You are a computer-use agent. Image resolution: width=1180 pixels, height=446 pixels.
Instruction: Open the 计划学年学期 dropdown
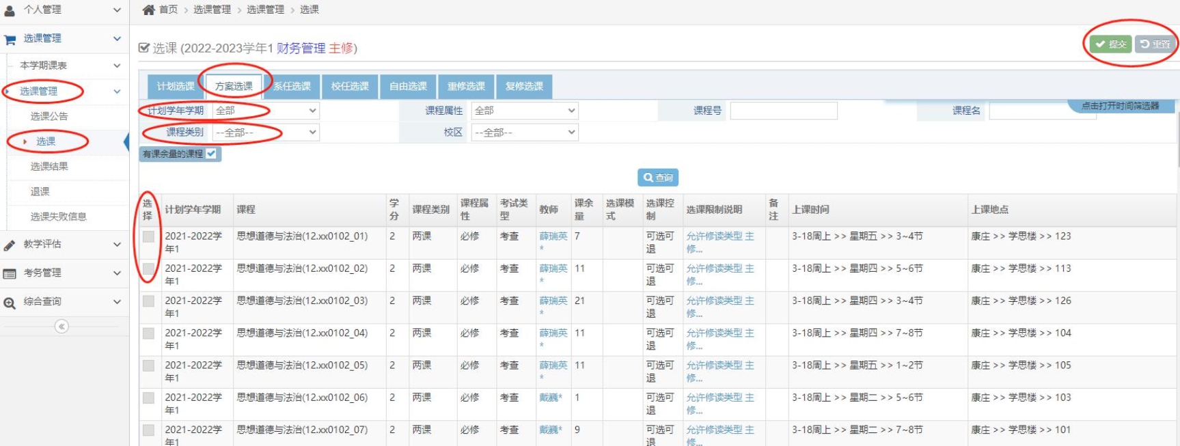[x=265, y=111]
